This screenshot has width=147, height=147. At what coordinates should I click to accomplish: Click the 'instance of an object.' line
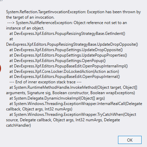25,28
